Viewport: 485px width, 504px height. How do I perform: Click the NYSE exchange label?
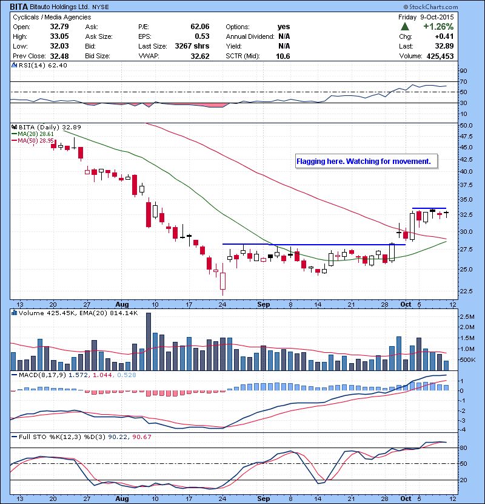pos(101,7)
